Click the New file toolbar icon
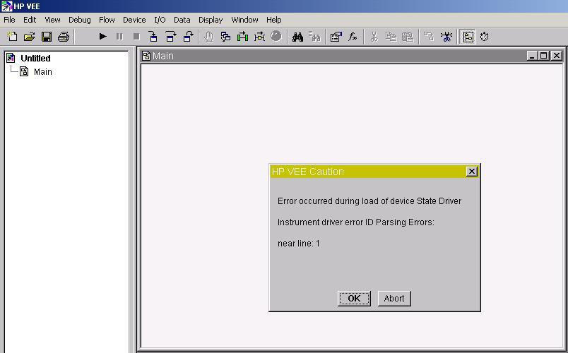Viewport: 568px width, 353px height. pyautogui.click(x=12, y=37)
